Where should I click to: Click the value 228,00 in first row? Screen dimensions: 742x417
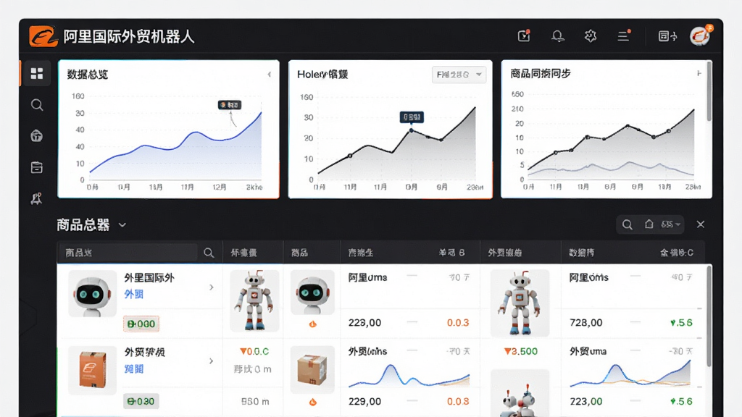pyautogui.click(x=365, y=323)
